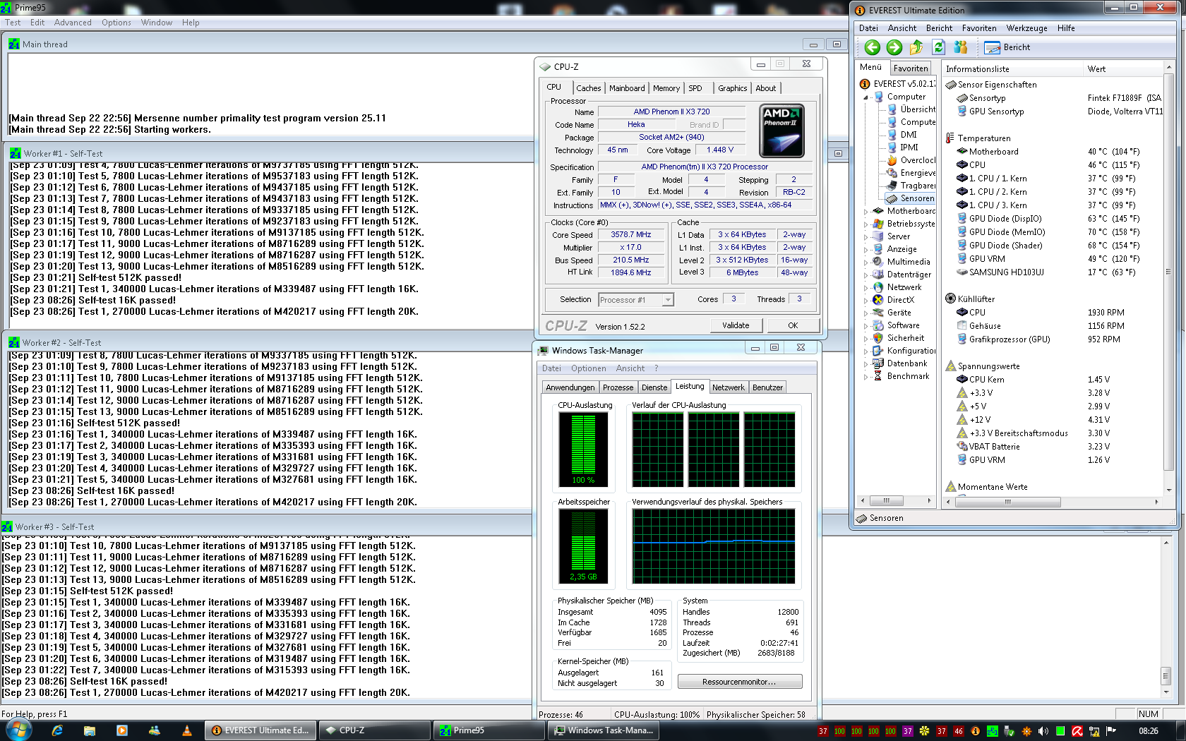
Task: Click the Refresh icon in EVEREST toolbar
Action: [938, 47]
